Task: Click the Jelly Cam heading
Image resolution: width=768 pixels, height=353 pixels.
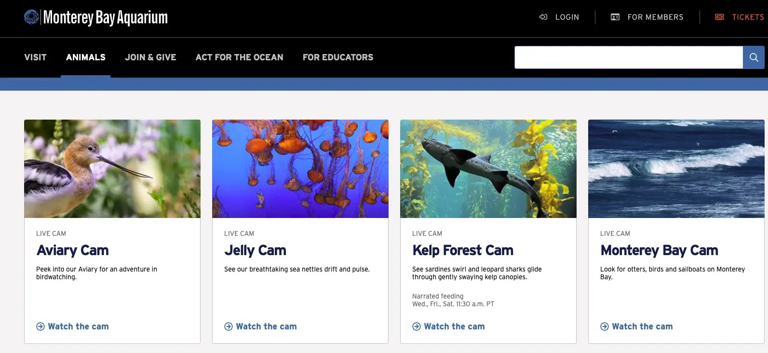Action: coord(256,250)
